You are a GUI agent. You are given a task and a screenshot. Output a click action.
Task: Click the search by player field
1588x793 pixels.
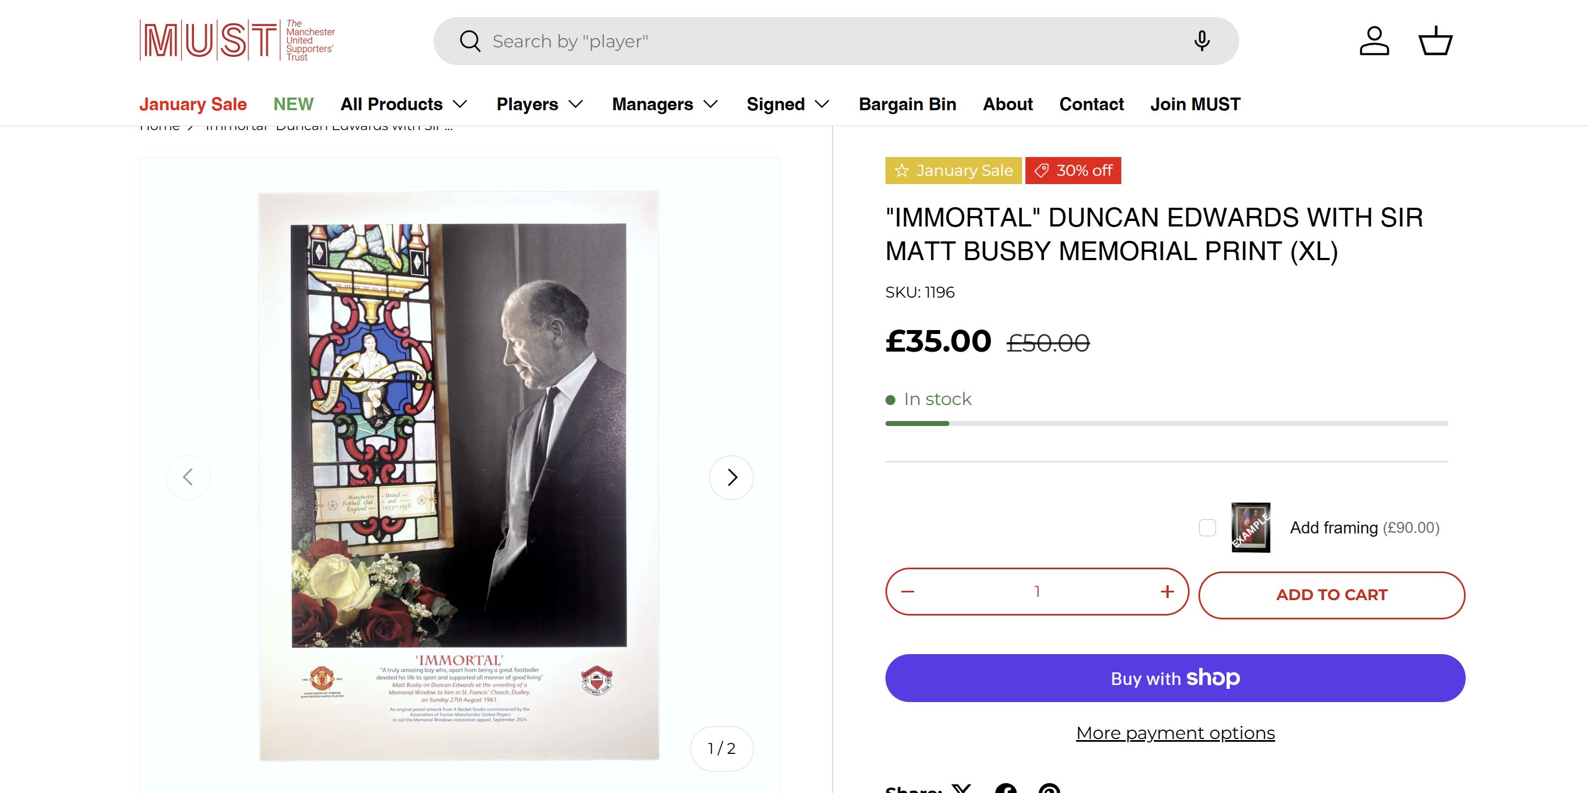pos(826,41)
